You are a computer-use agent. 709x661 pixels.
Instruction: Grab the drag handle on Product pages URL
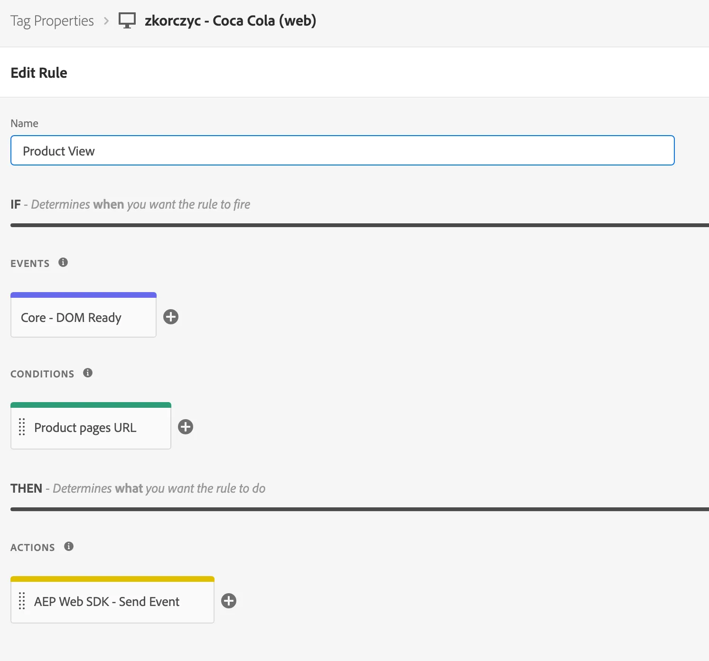pos(22,427)
